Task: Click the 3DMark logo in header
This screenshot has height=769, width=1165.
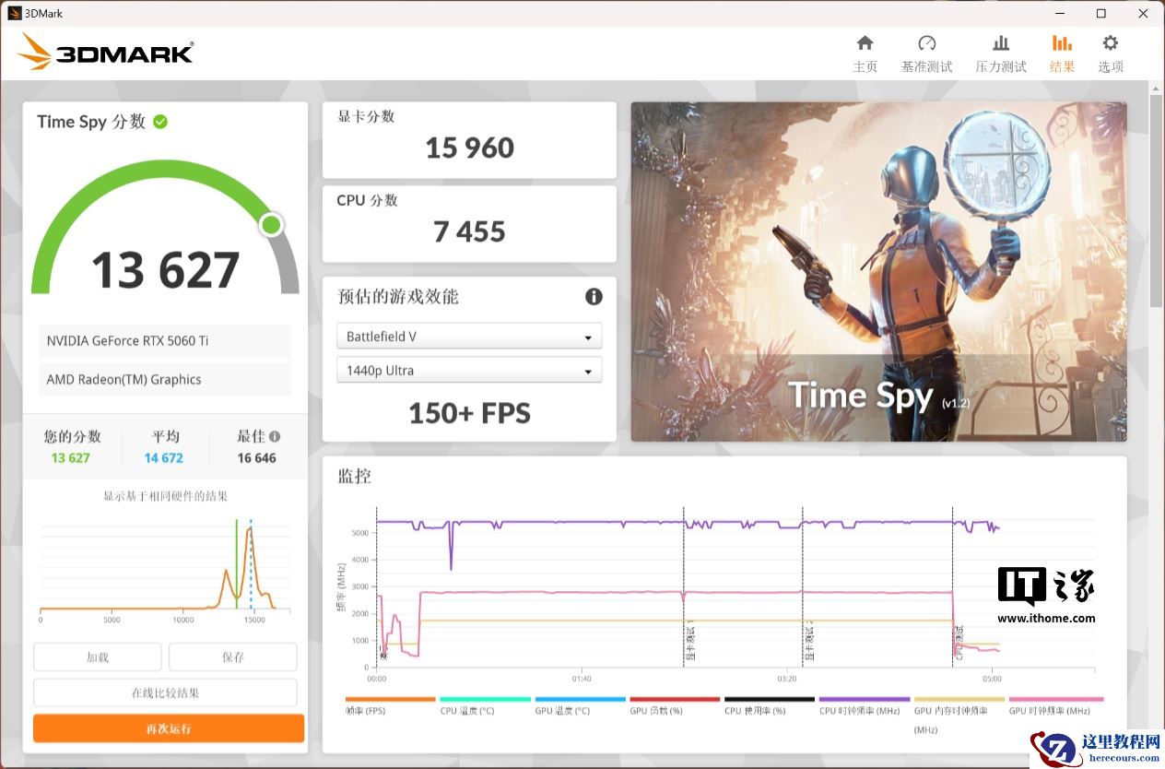Action: pyautogui.click(x=105, y=53)
